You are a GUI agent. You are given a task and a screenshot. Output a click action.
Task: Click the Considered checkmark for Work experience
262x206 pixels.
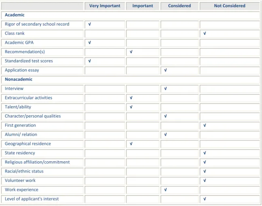165,189
